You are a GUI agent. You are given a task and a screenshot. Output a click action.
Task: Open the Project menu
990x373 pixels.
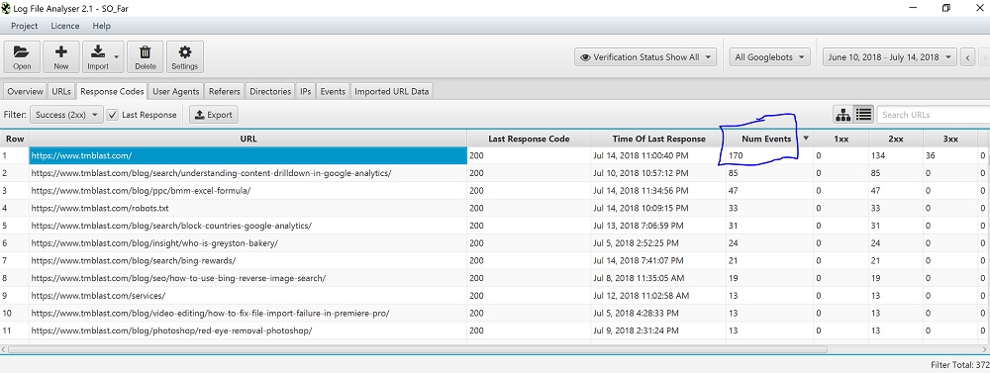25,26
